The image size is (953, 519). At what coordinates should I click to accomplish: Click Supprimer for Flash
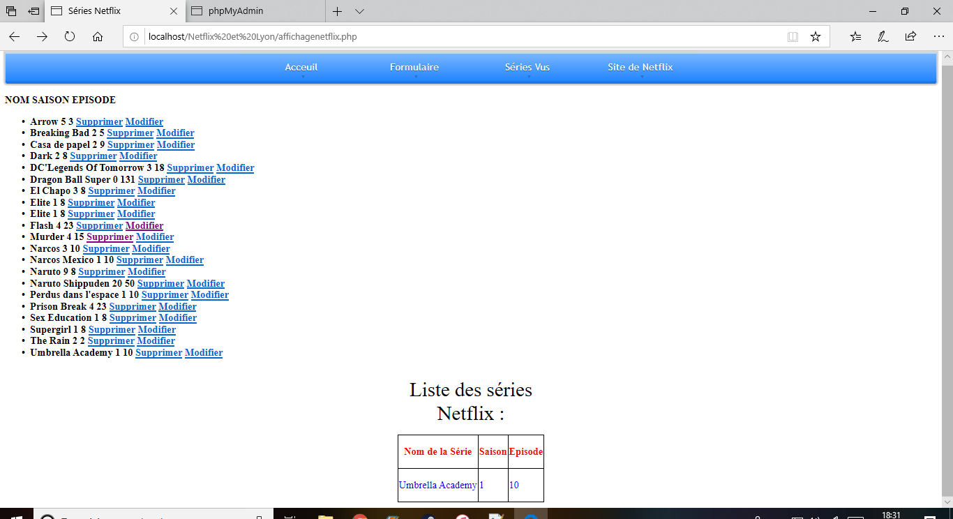tap(99, 225)
